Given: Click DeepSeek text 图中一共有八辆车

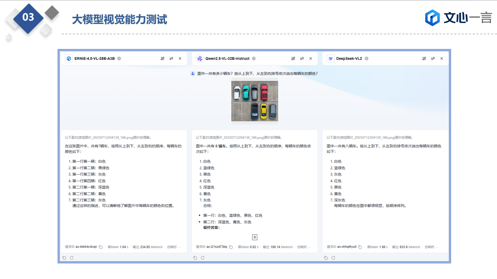Looking at the screenshot, I should click(342, 146).
